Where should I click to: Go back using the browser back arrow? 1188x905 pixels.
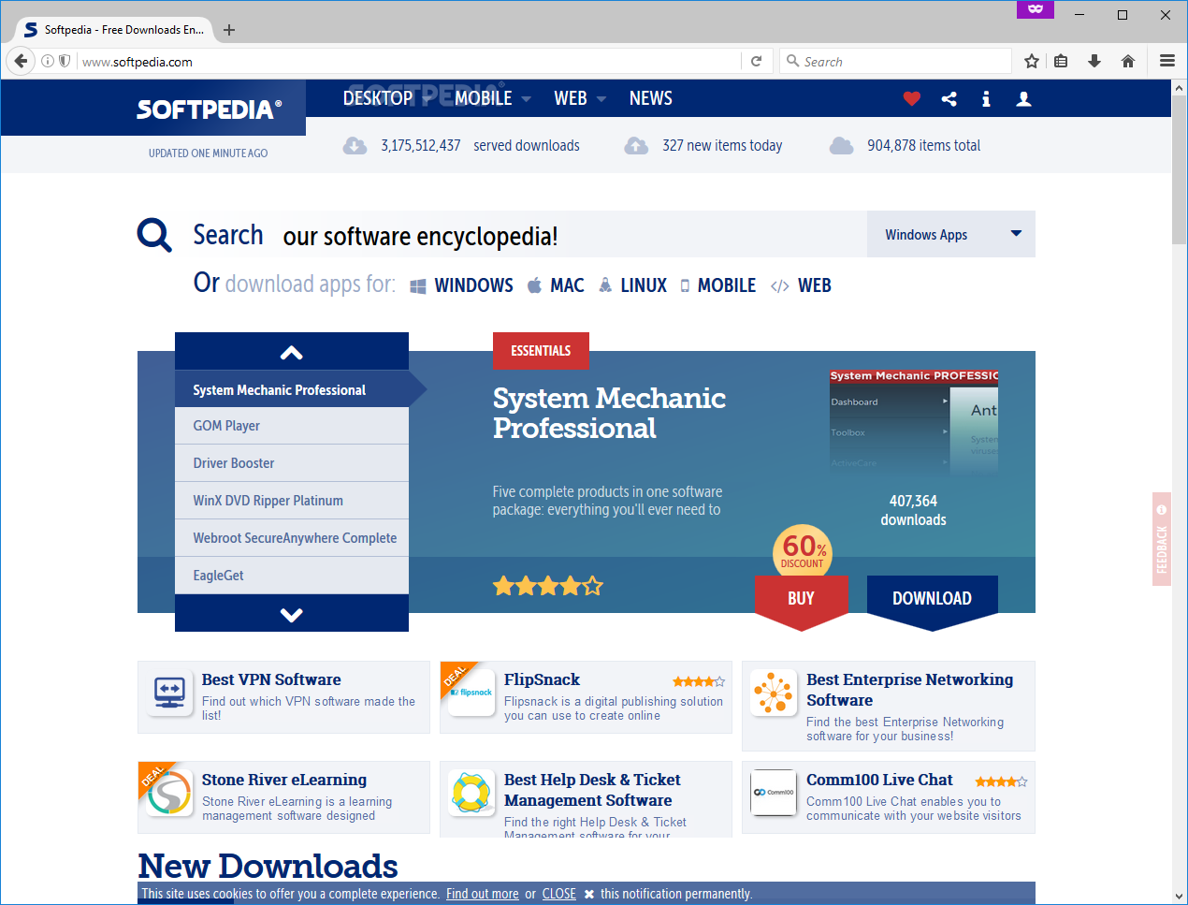coord(21,61)
